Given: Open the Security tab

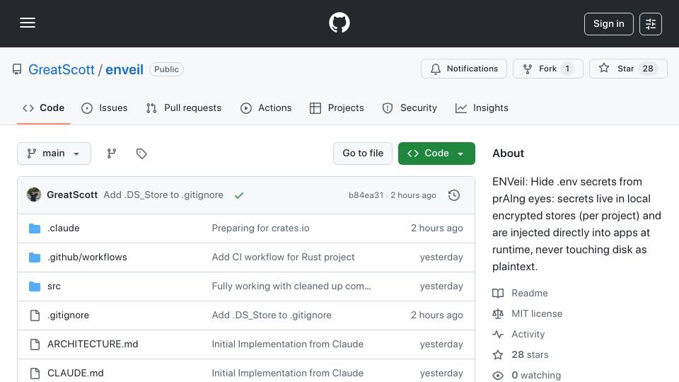Looking at the screenshot, I should 410,108.
